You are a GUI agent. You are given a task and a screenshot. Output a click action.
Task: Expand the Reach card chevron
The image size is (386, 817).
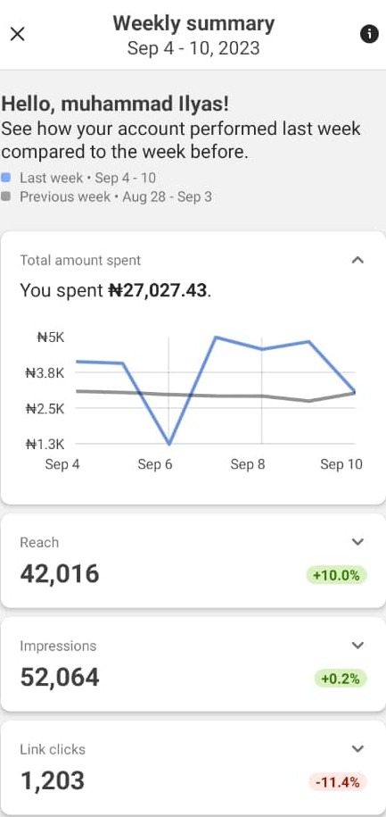[357, 542]
